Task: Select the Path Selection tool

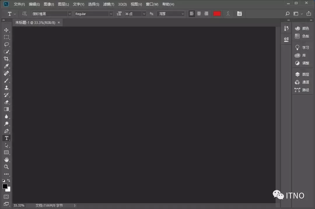Action: pos(6,145)
